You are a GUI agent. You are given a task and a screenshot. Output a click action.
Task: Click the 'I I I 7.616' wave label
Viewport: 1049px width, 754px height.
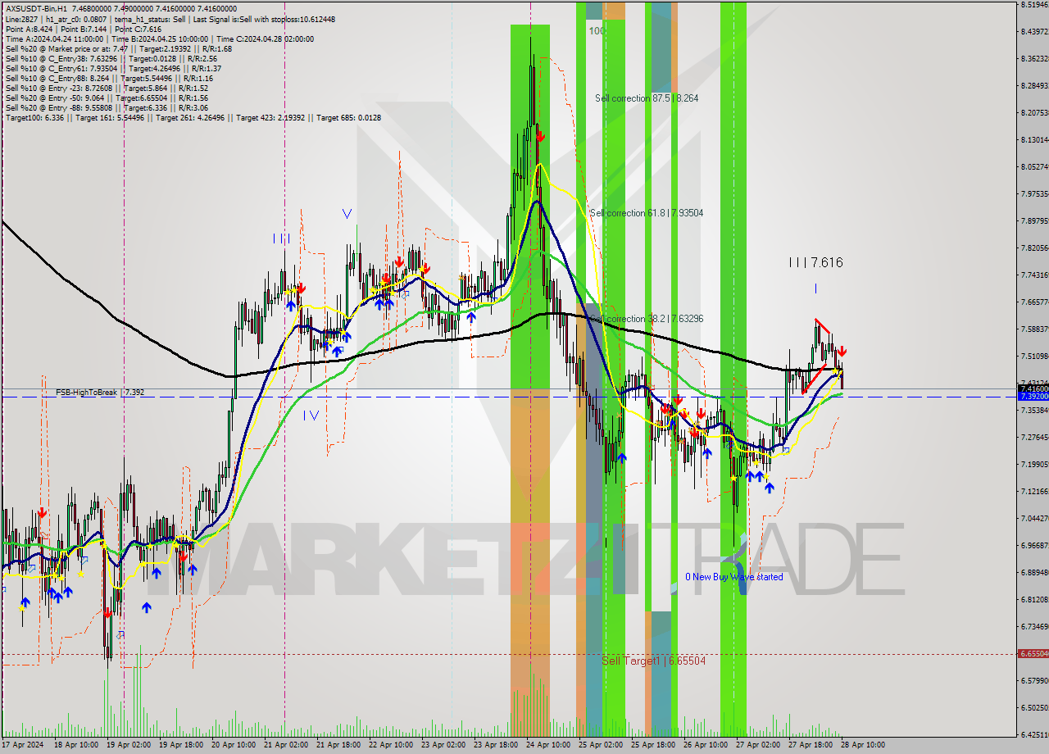[x=815, y=262]
